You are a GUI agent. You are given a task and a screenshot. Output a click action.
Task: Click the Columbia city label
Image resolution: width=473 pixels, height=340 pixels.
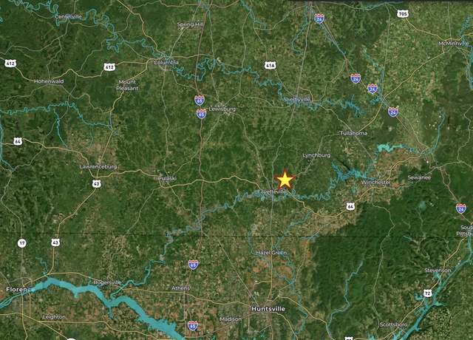[166, 62]
